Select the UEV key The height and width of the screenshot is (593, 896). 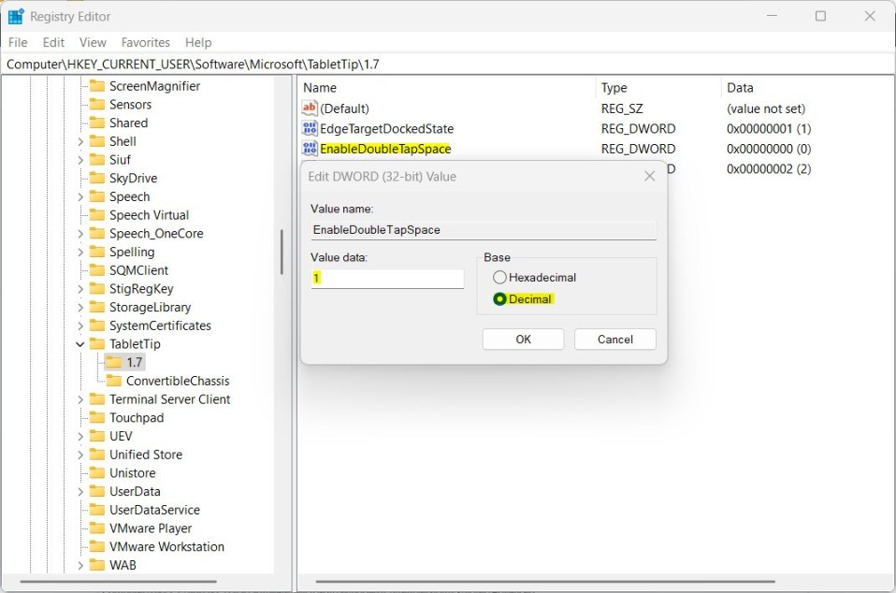pyautogui.click(x=121, y=436)
